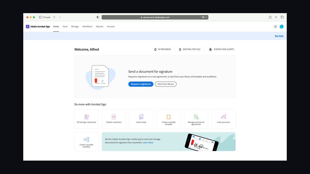The height and width of the screenshot is (174, 310).
Task: Open a new tab with plus icon
Action: pyautogui.click(x=276, y=17)
